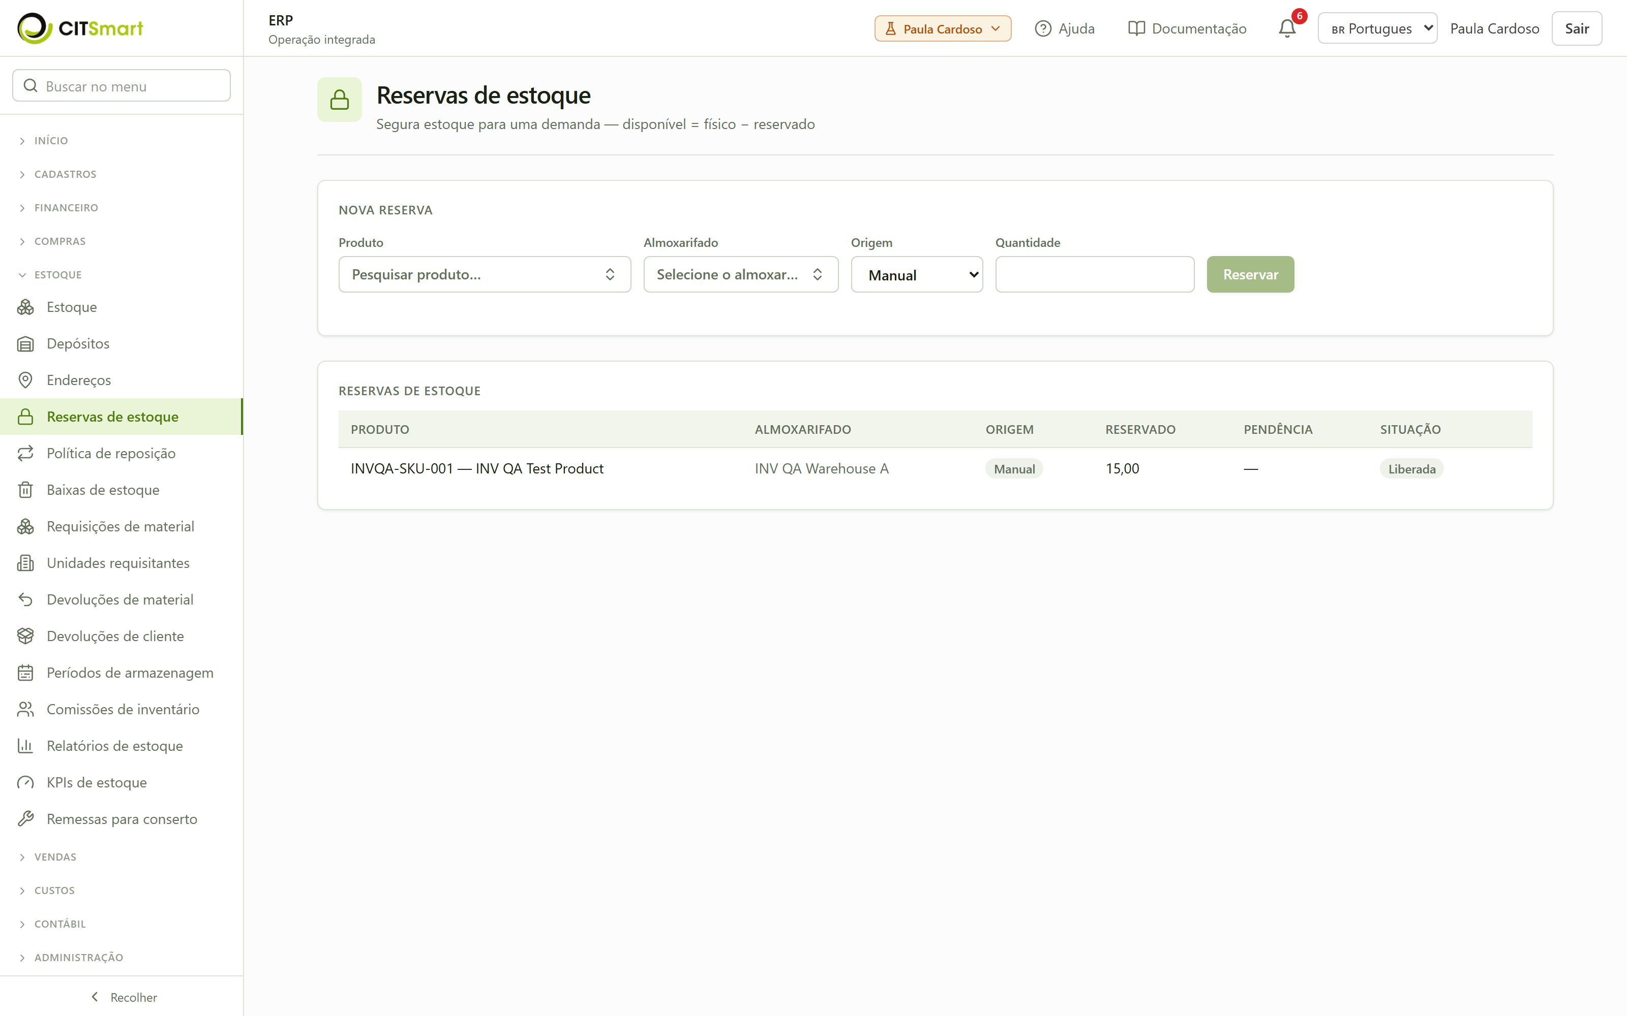Open the notifications bell icon
This screenshot has width=1627, height=1016.
point(1287,28)
